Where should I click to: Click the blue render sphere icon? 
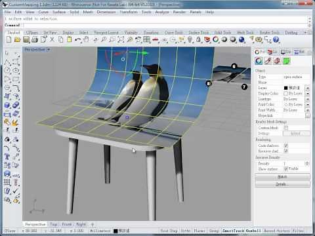241,39
